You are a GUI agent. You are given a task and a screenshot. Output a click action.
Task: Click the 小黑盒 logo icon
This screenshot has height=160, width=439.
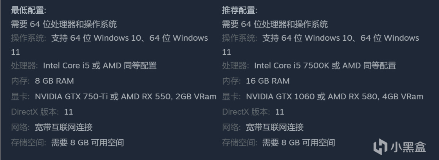pos(380,147)
